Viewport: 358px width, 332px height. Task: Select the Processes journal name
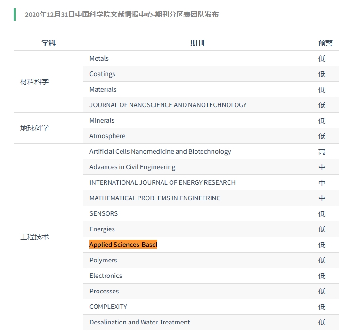104,291
